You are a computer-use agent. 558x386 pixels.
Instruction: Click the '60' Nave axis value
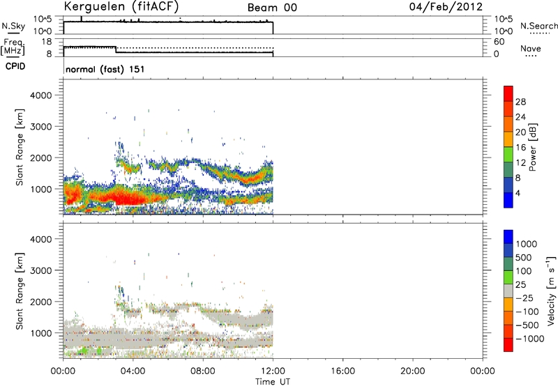pos(499,42)
